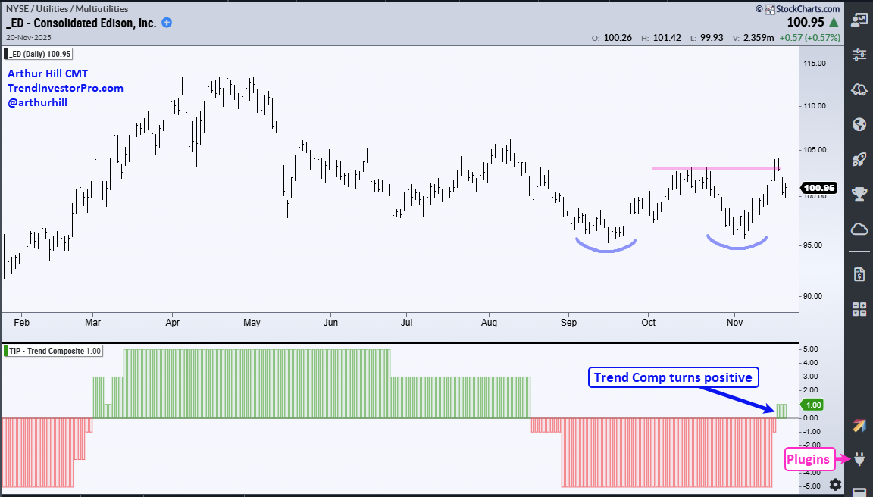Click the dollar document icon

tap(859, 274)
